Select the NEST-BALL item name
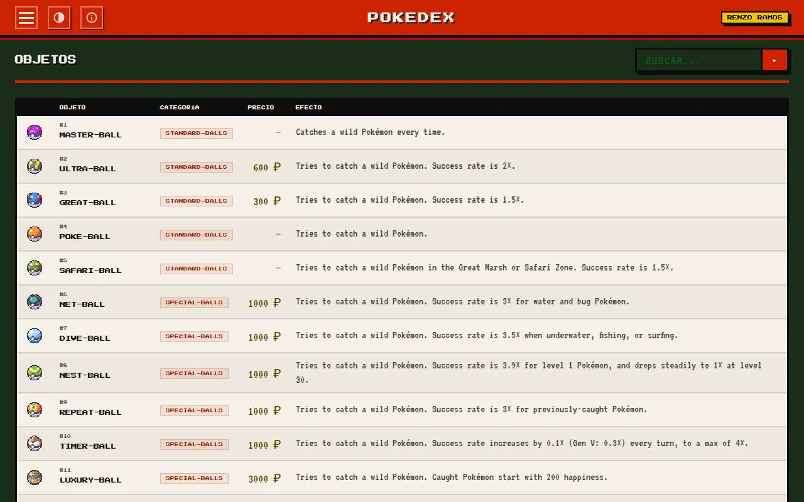Image resolution: width=804 pixels, height=502 pixels. click(x=85, y=375)
